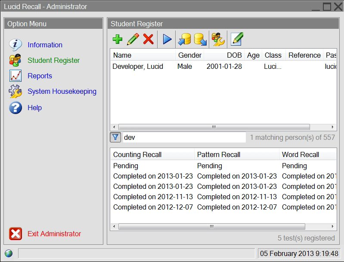The image size is (344, 262).
Task: Click the tests table scroll left arrow
Action: (114, 226)
